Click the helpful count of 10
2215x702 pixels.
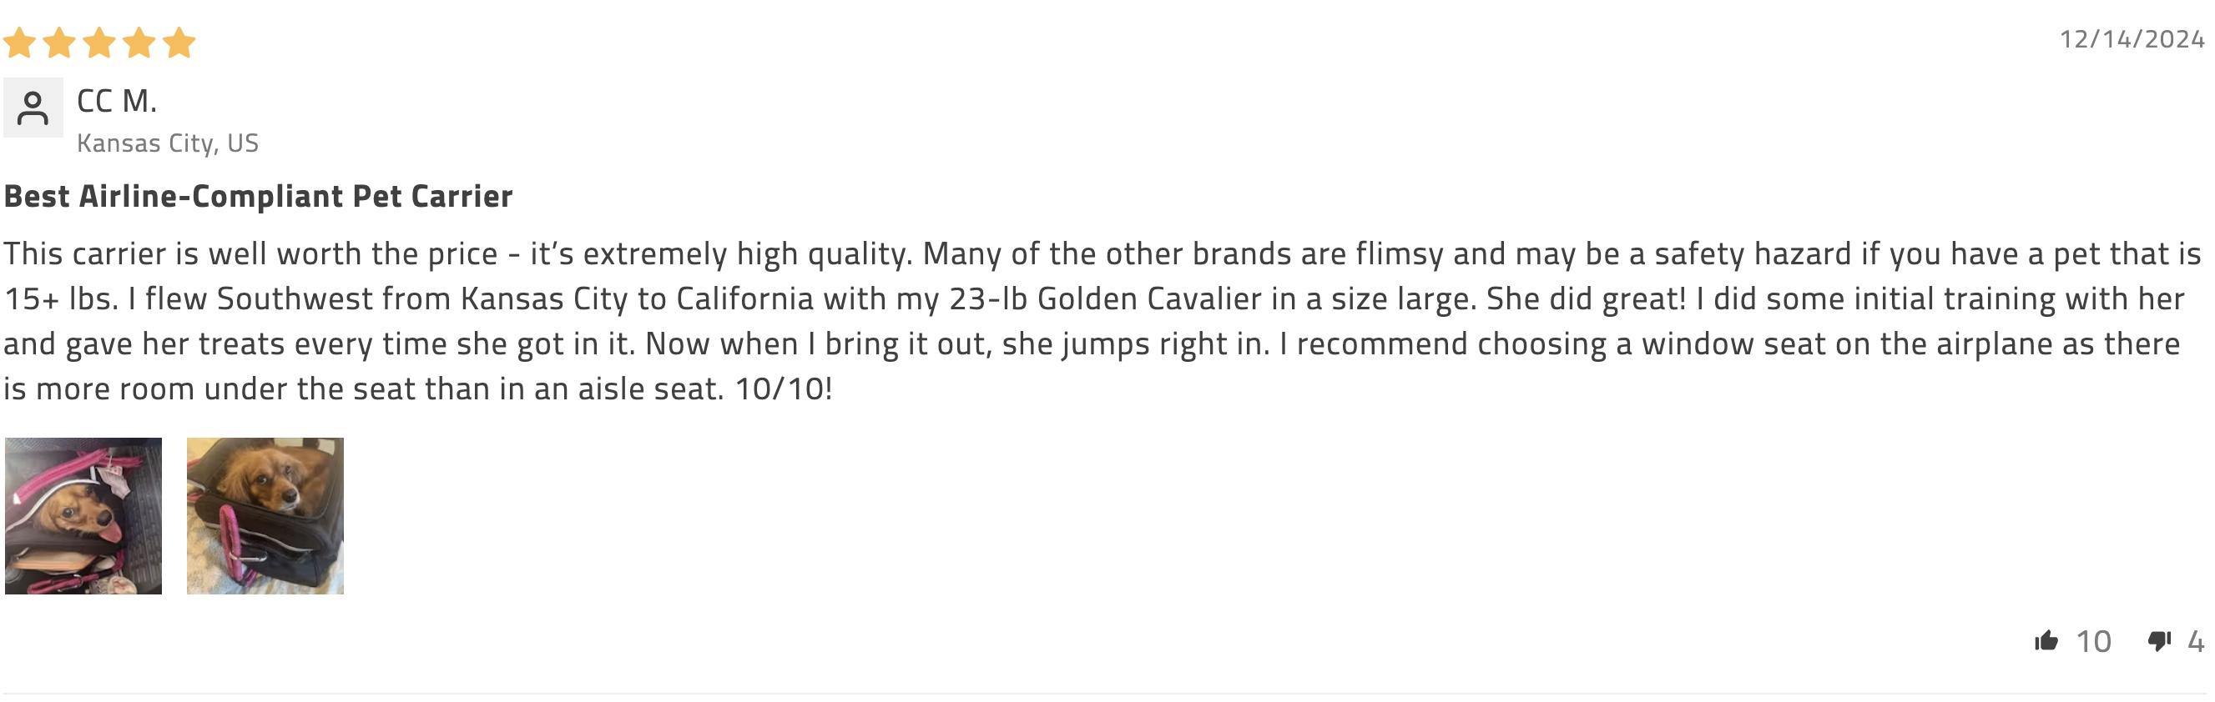point(2094,642)
